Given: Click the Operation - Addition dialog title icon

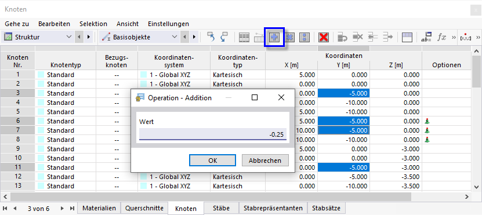Looking at the screenshot, I should (x=140, y=98).
